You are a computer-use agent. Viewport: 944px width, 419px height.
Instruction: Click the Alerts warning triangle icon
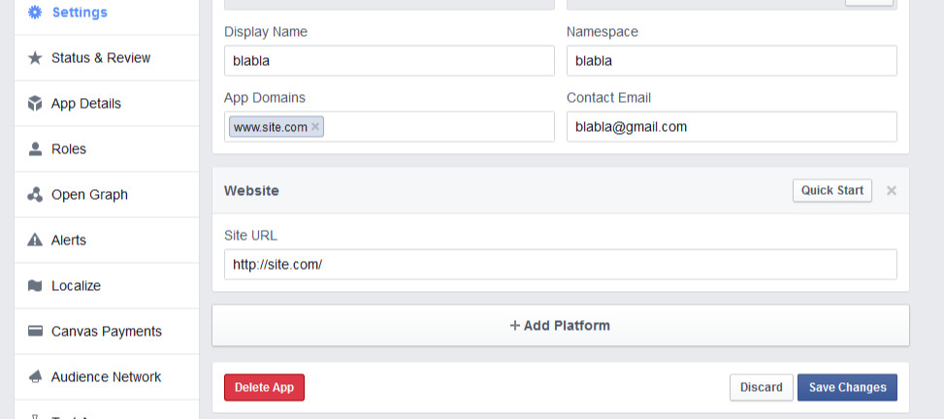click(35, 241)
